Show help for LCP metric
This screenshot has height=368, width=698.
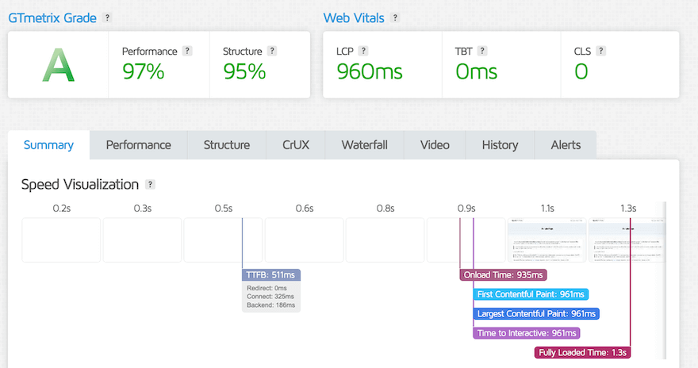[363, 52]
